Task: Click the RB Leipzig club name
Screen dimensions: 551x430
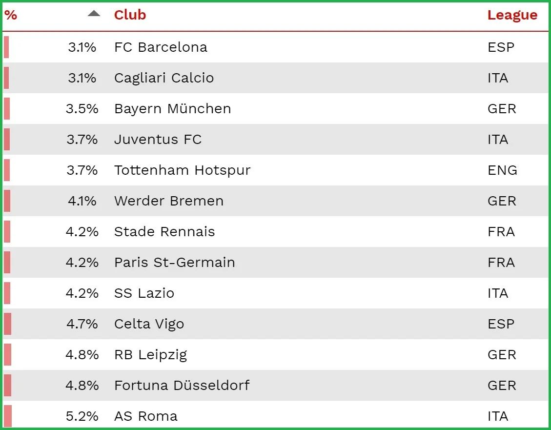Action: 150,355
